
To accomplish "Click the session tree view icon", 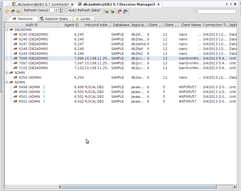I will tap(126, 11).
